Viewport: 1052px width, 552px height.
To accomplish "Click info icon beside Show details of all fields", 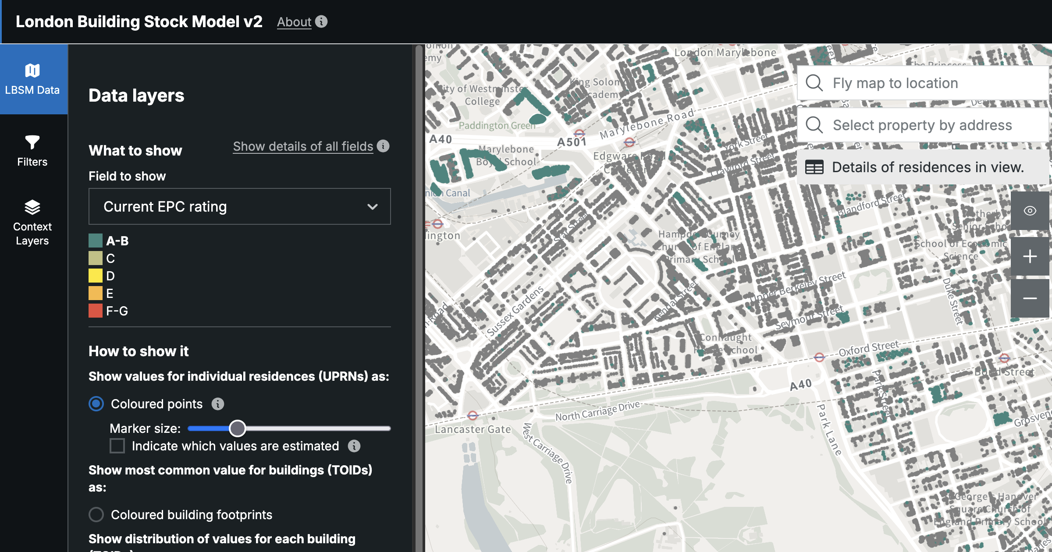I will pos(383,146).
